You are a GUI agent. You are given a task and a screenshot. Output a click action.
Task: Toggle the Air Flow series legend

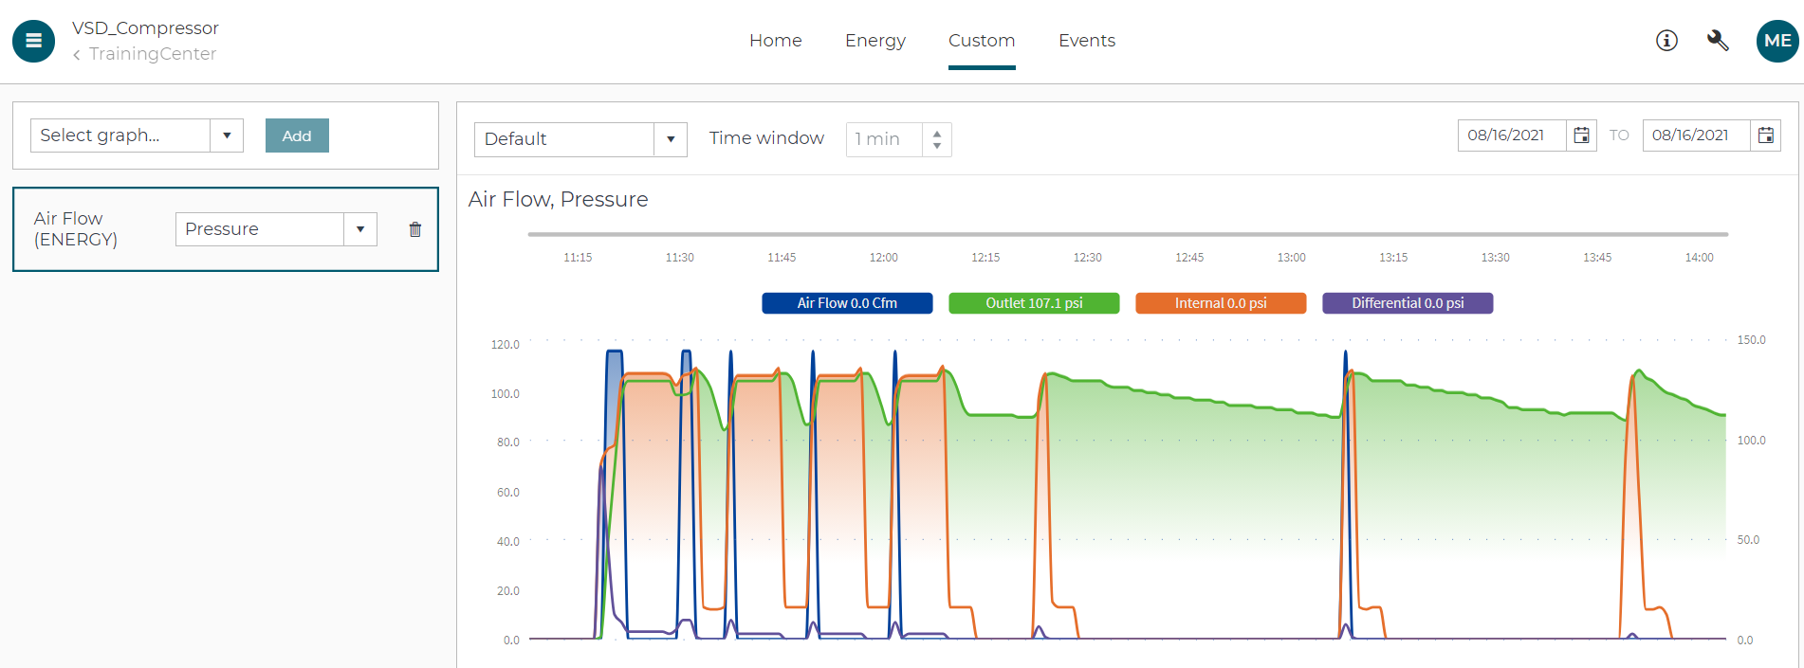(x=847, y=303)
